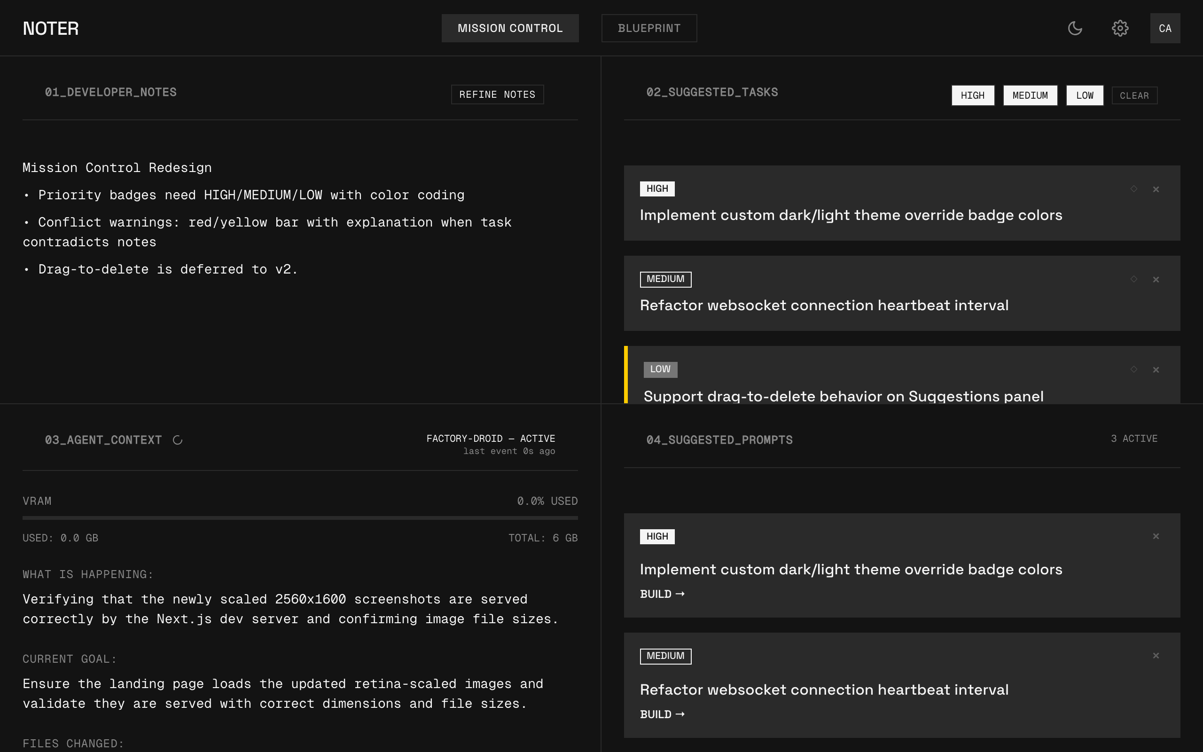Viewport: 1203px width, 752px height.
Task: Pin the drag-to-delete task diamond icon
Action: 1134,369
